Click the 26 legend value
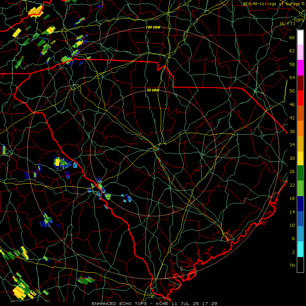 (292, 172)
